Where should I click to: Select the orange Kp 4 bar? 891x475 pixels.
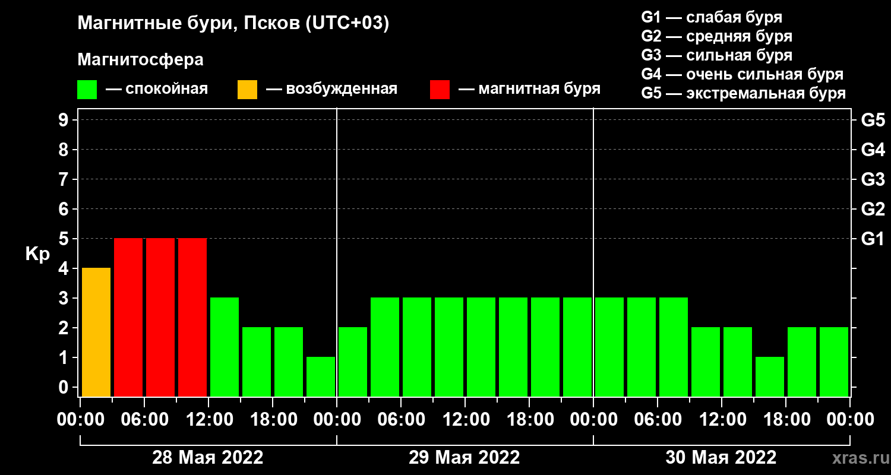(96, 332)
